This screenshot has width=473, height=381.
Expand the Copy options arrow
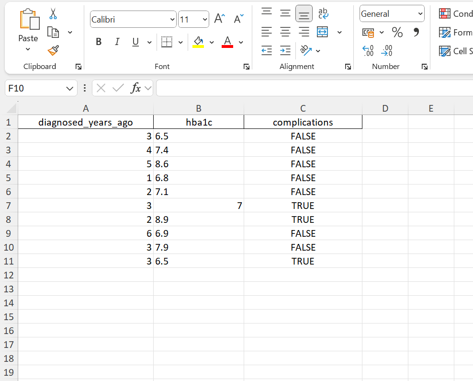[70, 32]
